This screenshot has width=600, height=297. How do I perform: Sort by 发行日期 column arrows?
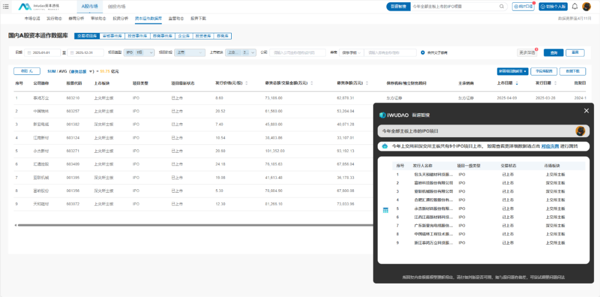click(x=555, y=83)
